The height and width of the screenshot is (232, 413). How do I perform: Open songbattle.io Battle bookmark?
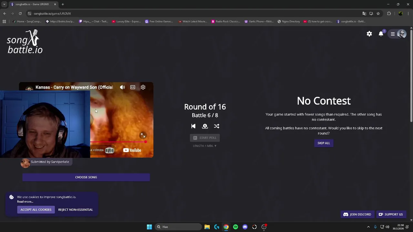(351, 22)
